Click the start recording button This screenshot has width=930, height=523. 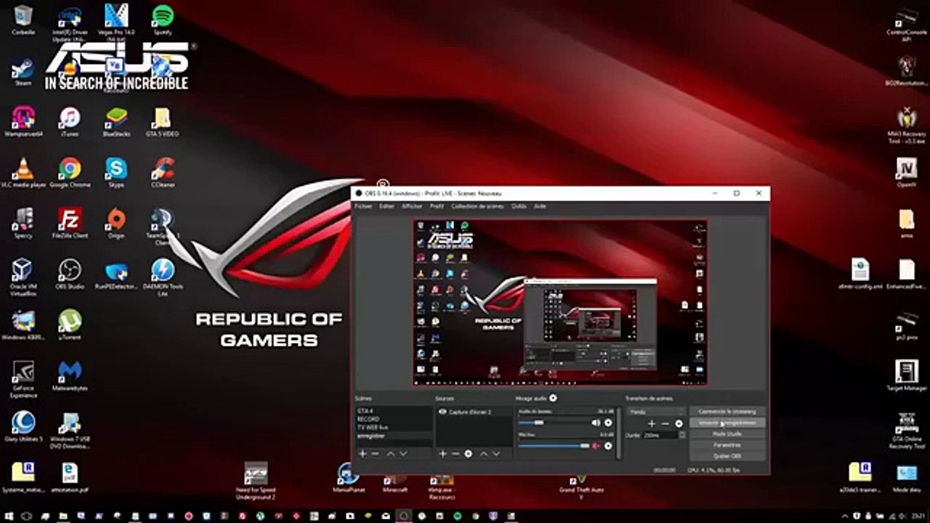727,423
